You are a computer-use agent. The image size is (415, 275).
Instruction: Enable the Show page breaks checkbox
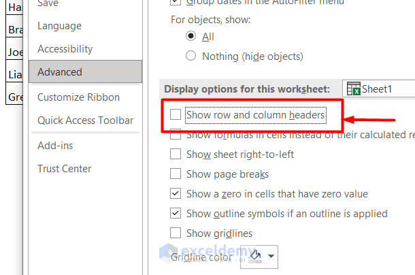(176, 174)
